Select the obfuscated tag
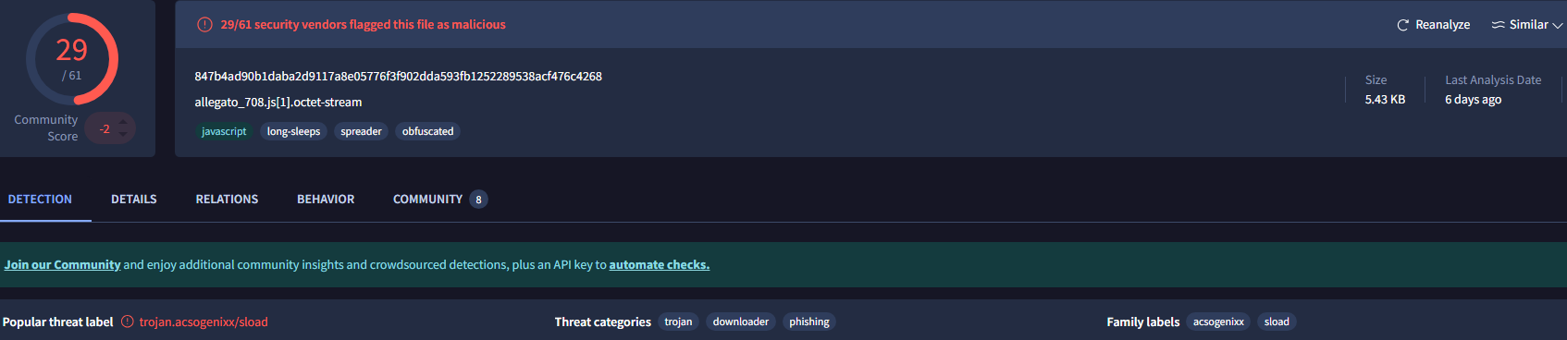 click(x=427, y=131)
